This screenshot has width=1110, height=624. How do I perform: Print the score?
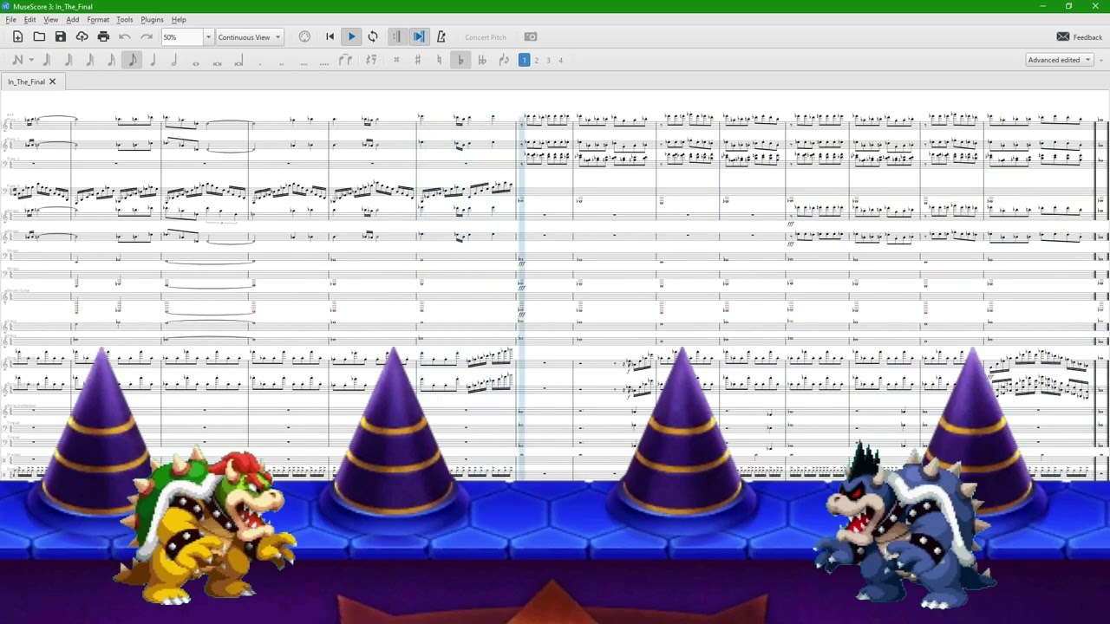coord(103,37)
